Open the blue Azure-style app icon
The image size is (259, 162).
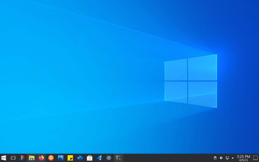[99, 158]
